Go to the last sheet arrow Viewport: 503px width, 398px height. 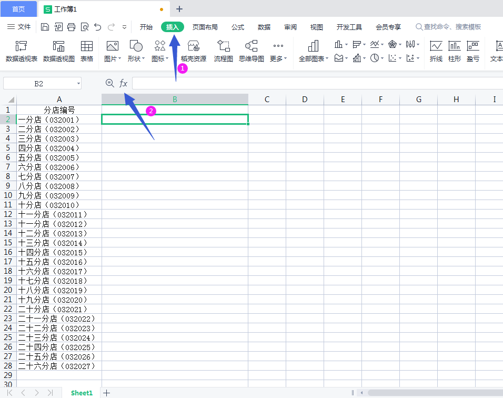point(51,393)
